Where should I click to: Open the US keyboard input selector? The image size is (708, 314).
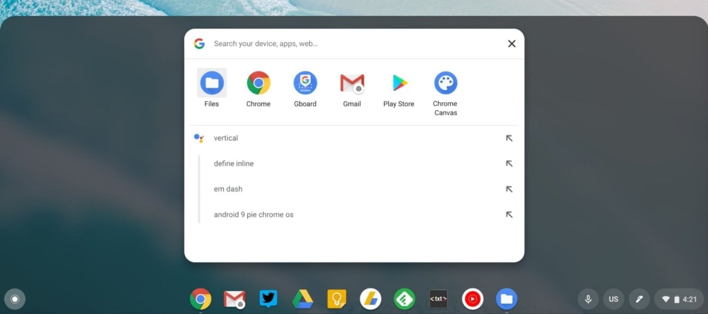point(614,299)
